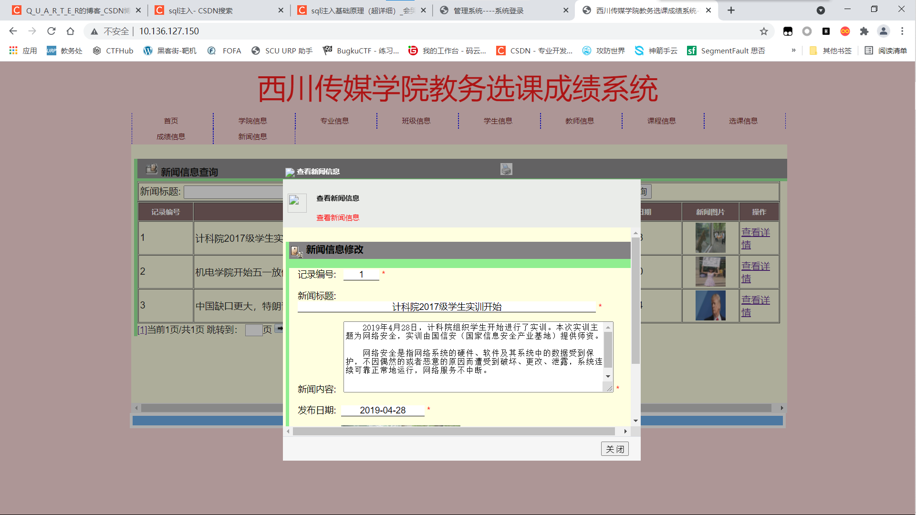Open the 学院信息 navigation tab
Image resolution: width=916 pixels, height=515 pixels.
pyautogui.click(x=251, y=120)
